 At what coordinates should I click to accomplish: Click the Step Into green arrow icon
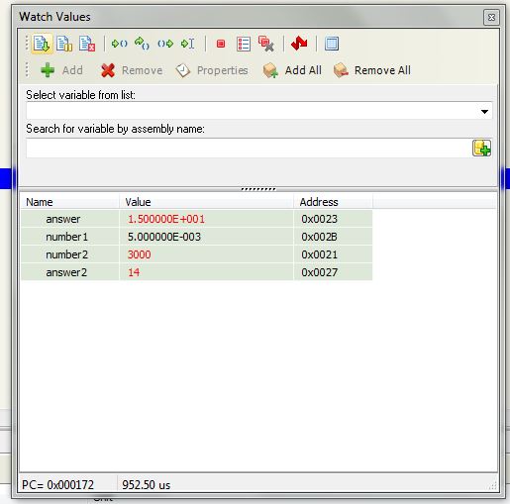119,44
